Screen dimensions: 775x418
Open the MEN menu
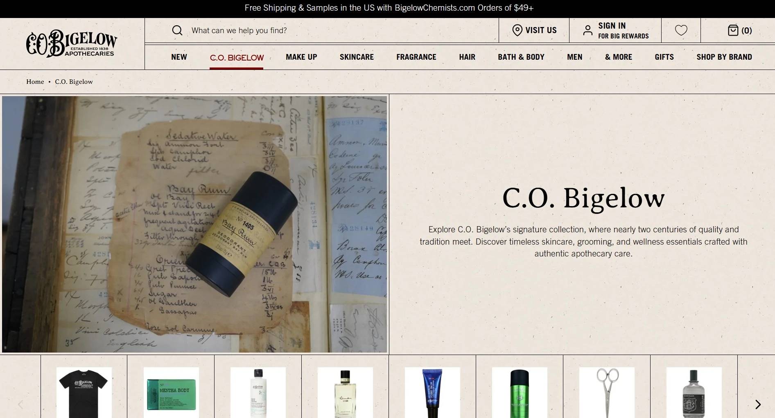(575, 57)
